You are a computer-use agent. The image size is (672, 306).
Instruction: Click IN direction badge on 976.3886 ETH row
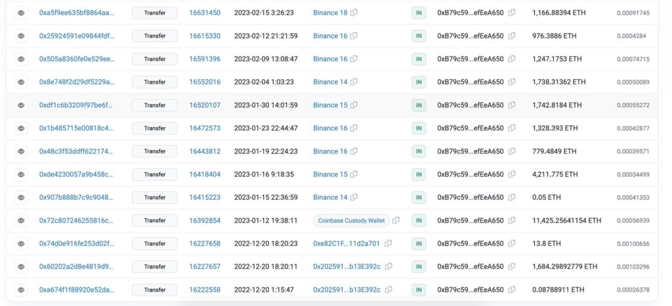[419, 36]
